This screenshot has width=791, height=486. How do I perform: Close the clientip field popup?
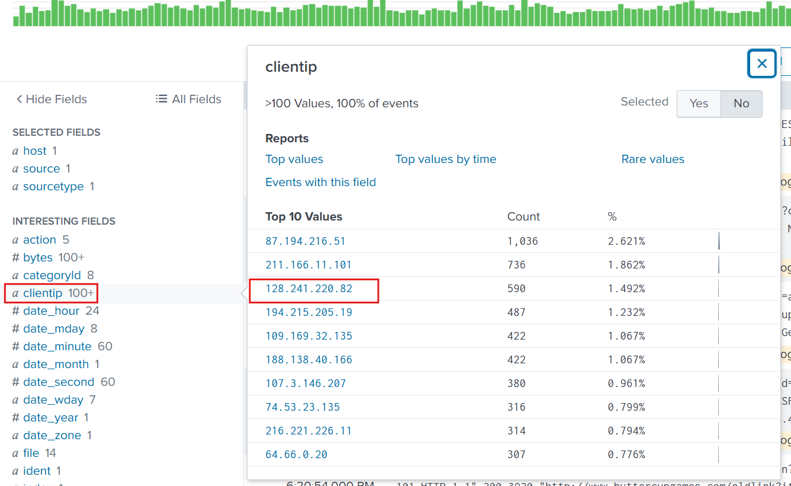point(762,63)
